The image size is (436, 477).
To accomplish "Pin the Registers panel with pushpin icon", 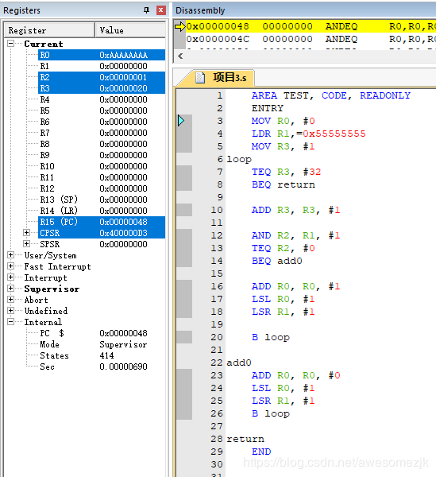I will tap(146, 10).
